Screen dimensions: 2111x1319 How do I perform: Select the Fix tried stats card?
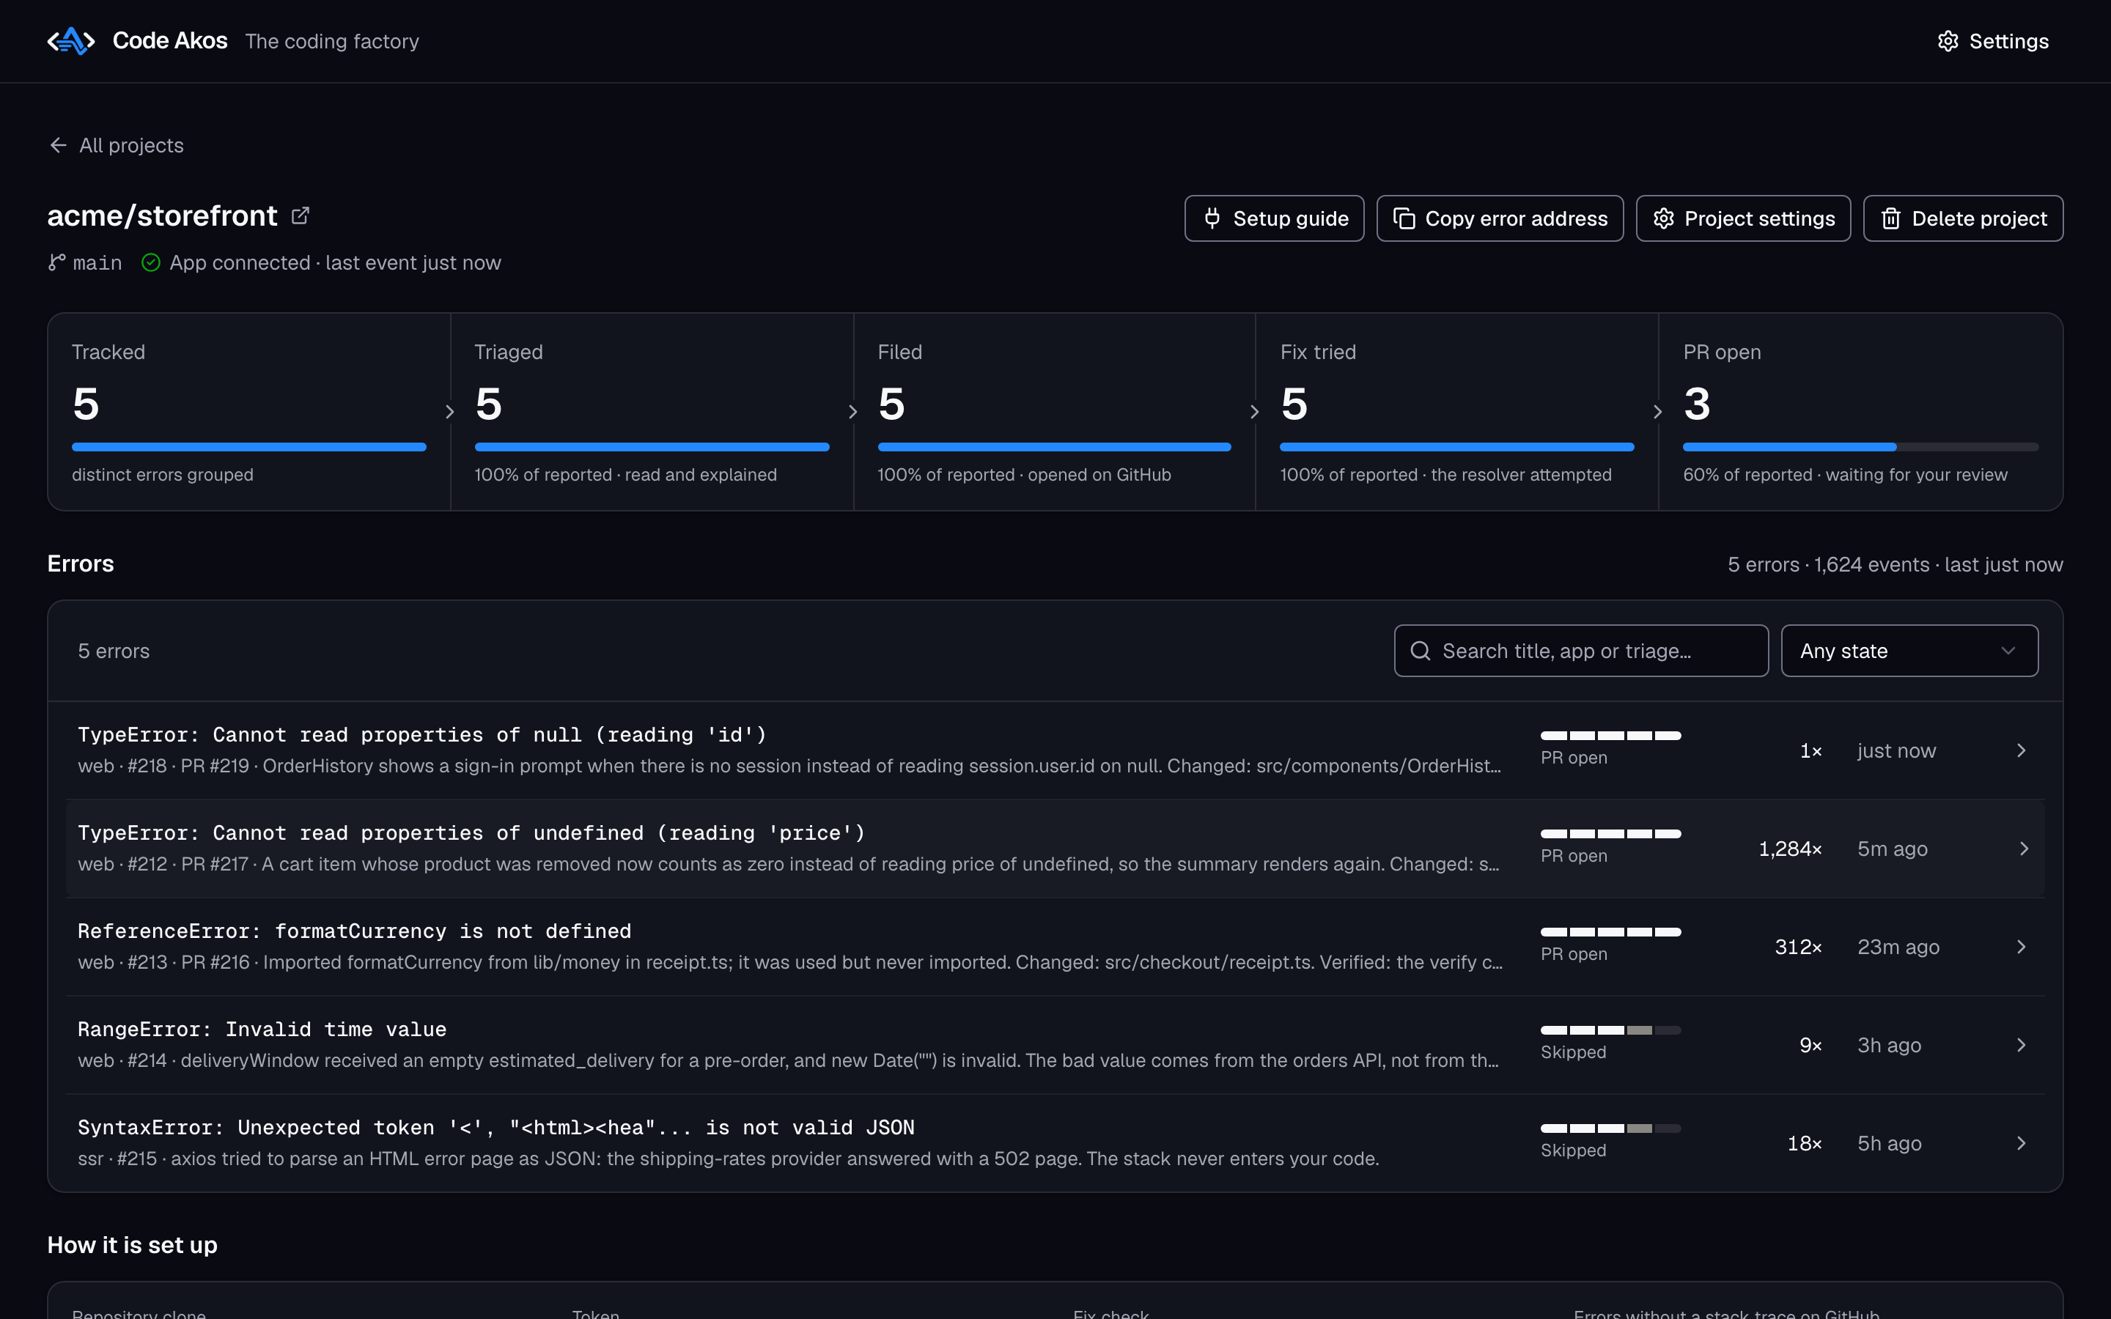pos(1456,412)
